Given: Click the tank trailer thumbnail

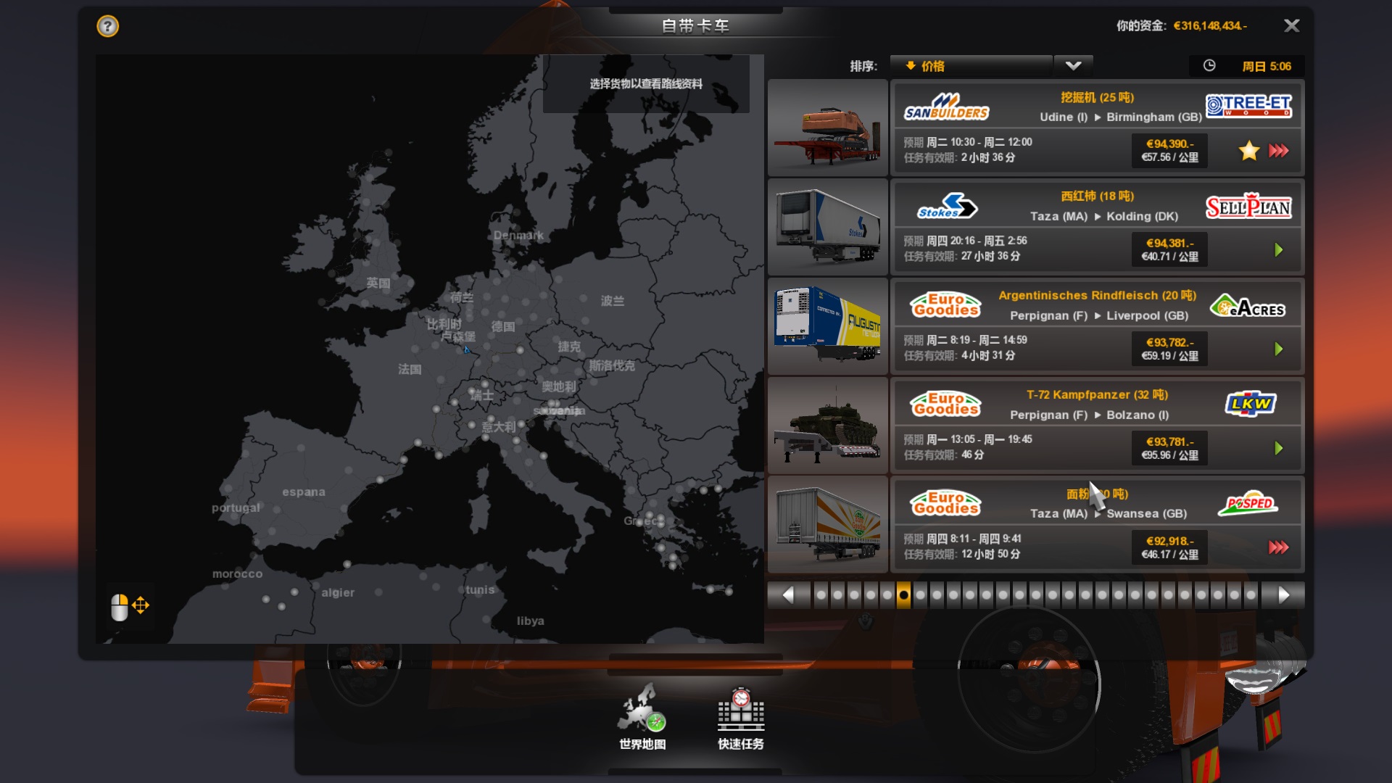Looking at the screenshot, I should click(828, 426).
